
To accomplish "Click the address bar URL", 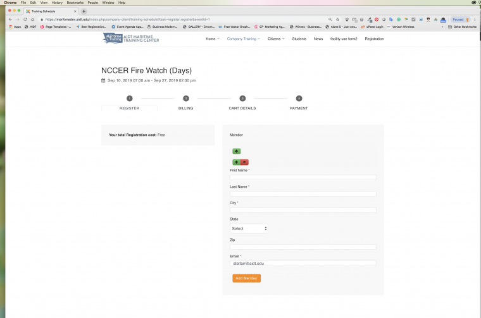I will click(x=127, y=20).
